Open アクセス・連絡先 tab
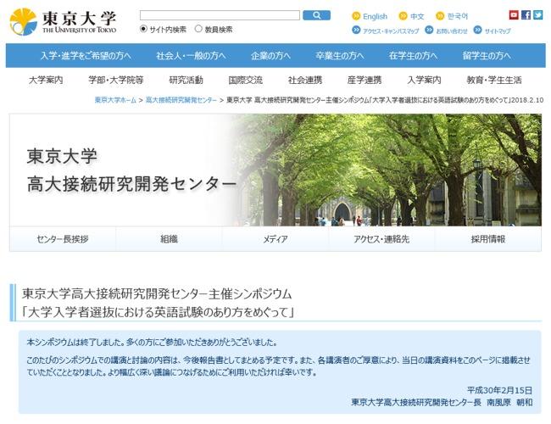The height and width of the screenshot is (424, 551). pyautogui.click(x=381, y=239)
